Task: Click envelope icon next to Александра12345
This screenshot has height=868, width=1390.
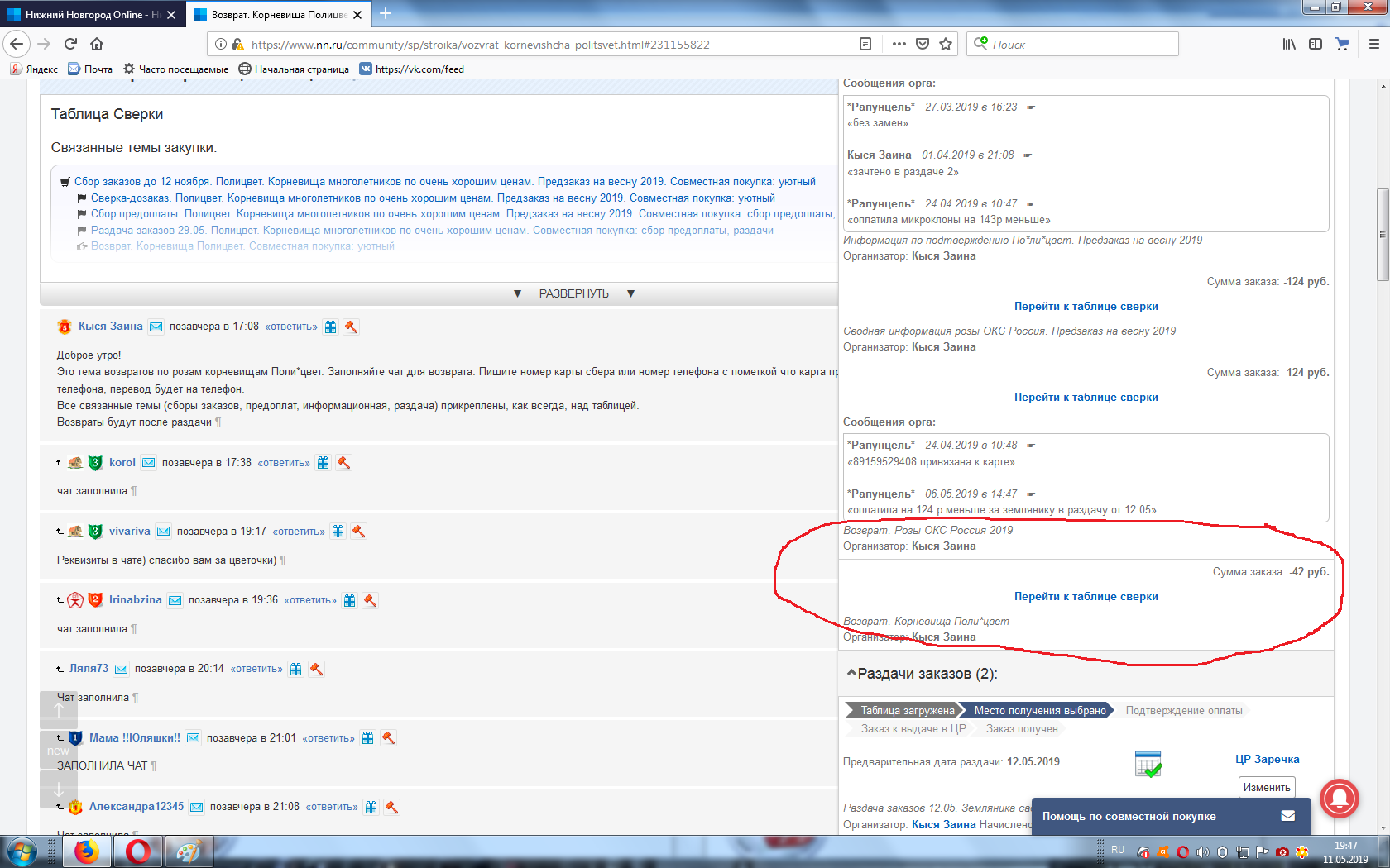Action: 197,807
